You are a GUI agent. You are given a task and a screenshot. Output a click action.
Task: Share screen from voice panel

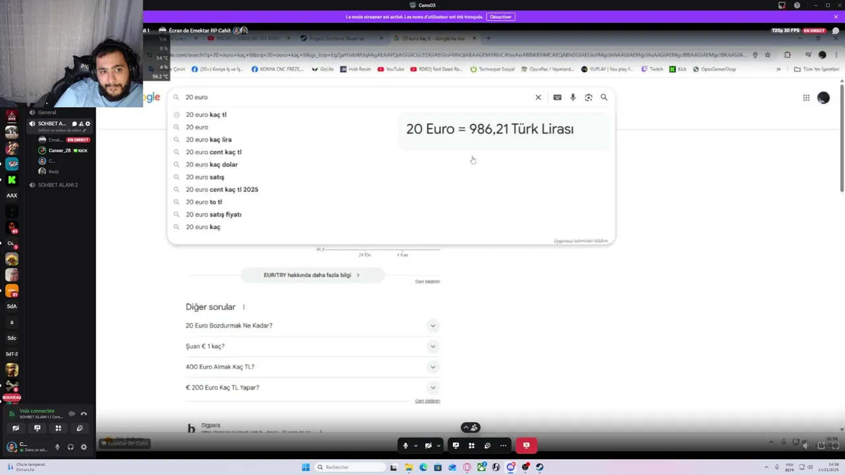tap(37, 428)
